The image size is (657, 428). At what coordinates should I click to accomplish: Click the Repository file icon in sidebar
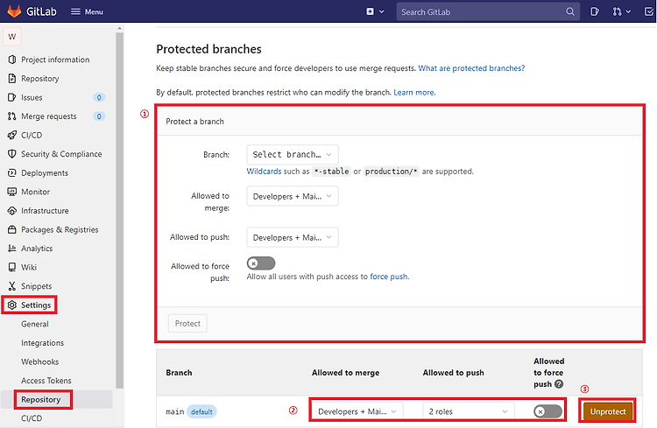(12, 78)
